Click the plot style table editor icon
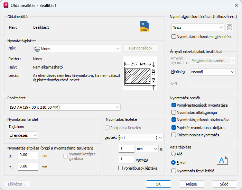The height and width of the screenshot is (190, 242). [x=230, y=27]
